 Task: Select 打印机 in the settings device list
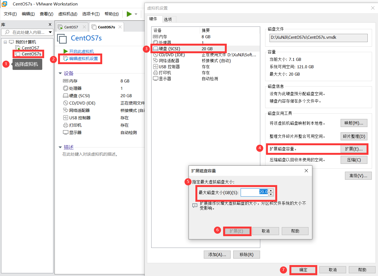pos(205,73)
